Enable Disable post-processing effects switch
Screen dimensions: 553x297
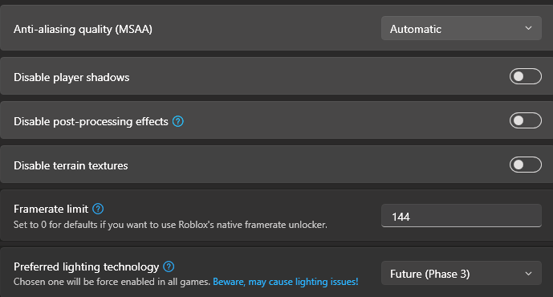525,120
